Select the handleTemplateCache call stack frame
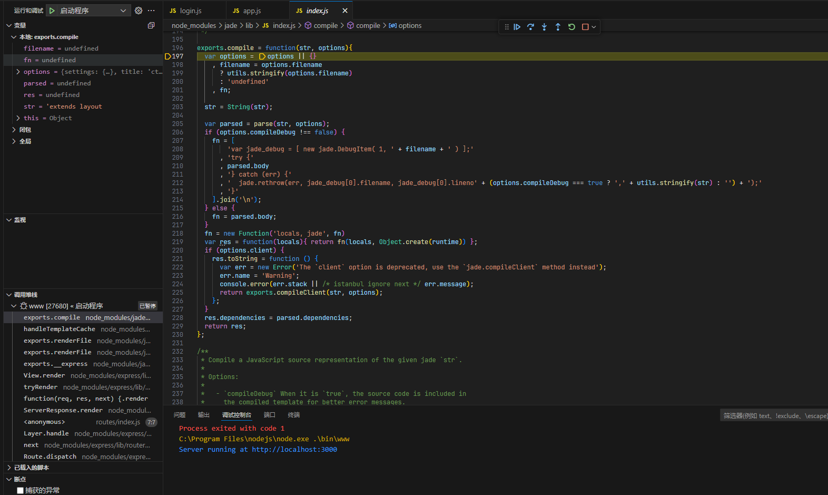 click(60, 329)
